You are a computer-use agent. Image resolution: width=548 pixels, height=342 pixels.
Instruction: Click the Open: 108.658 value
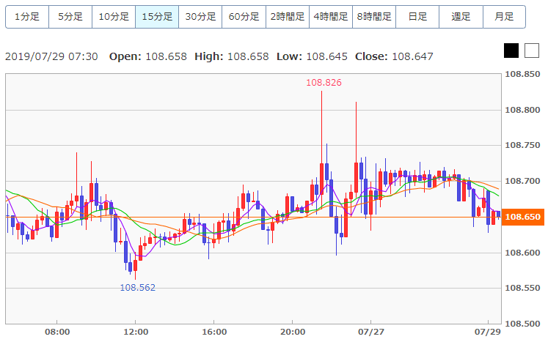pyautogui.click(x=148, y=56)
